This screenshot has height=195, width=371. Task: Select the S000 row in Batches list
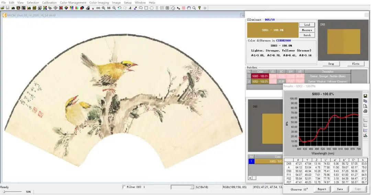point(299,76)
